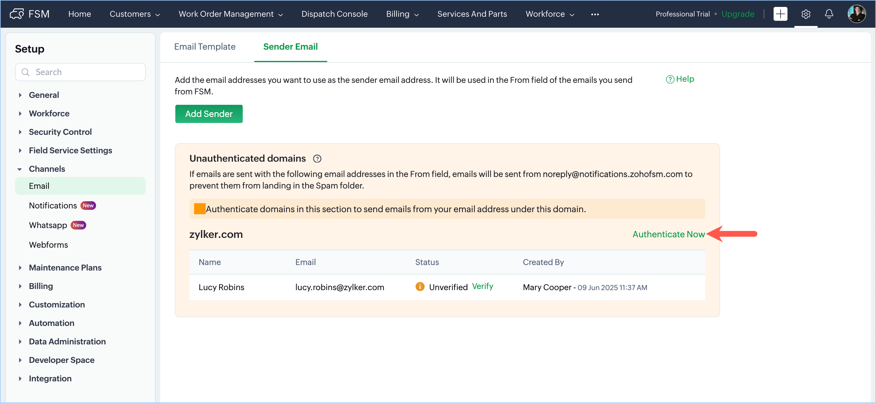
Task: Click the three-dots more menu icon
Action: (595, 14)
